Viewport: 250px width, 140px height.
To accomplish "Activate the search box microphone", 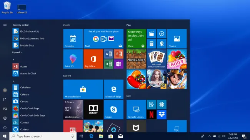I will [73, 136].
